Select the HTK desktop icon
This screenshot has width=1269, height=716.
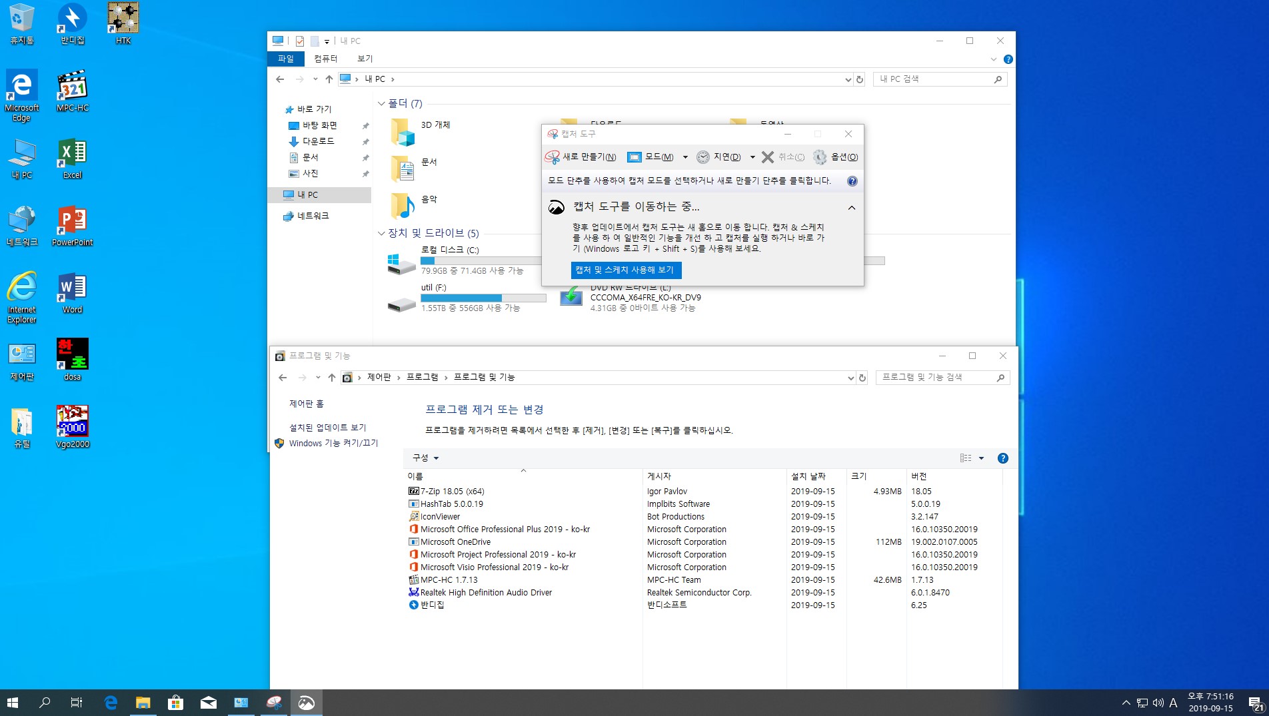(x=123, y=24)
